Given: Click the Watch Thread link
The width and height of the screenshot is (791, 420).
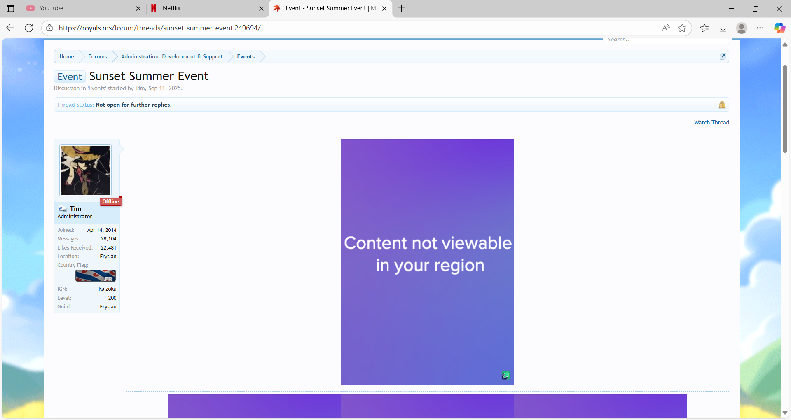Looking at the screenshot, I should (x=711, y=122).
